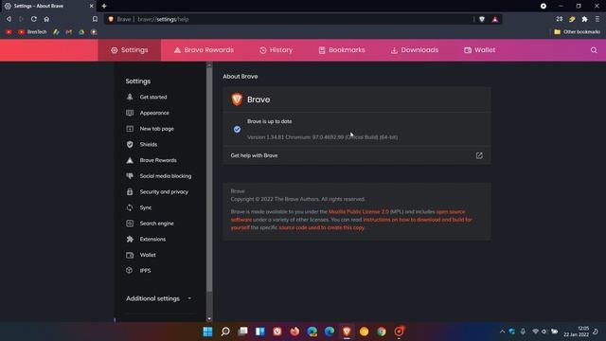The image size is (606, 341).
Task: Click the external link icon for Brave help
Action: tap(479, 155)
